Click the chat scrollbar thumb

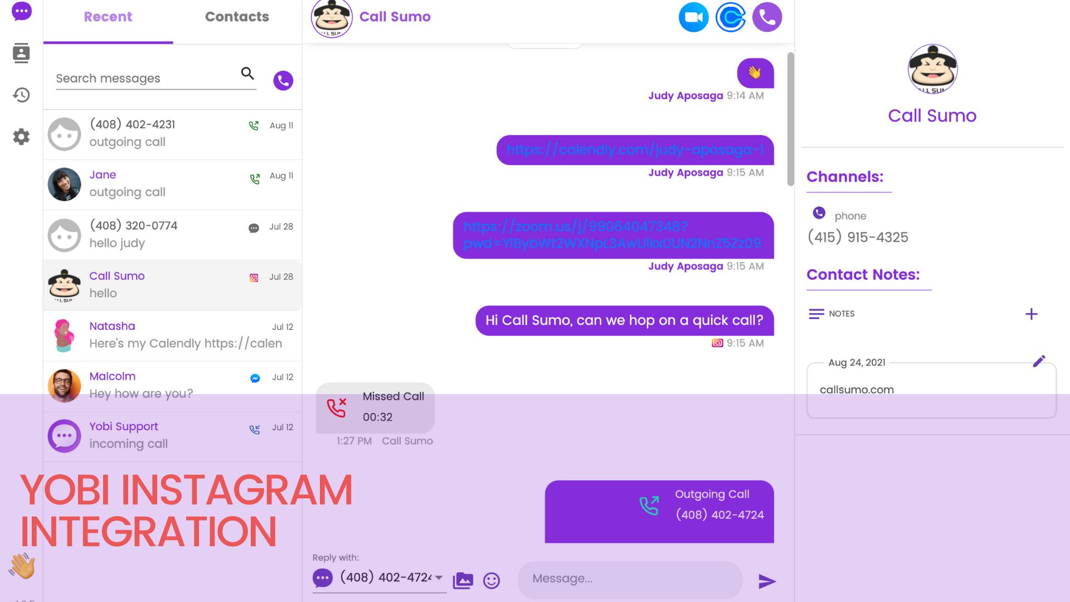[x=790, y=119]
